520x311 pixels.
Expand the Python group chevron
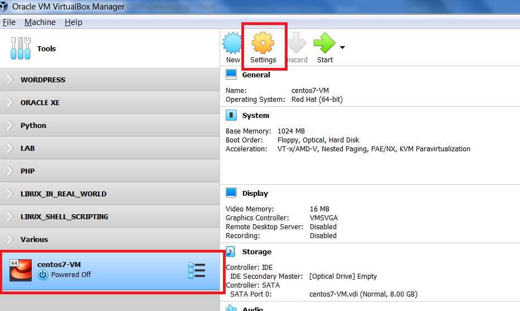[x=10, y=126]
